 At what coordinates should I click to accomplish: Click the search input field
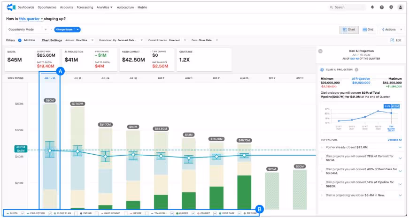347,8
